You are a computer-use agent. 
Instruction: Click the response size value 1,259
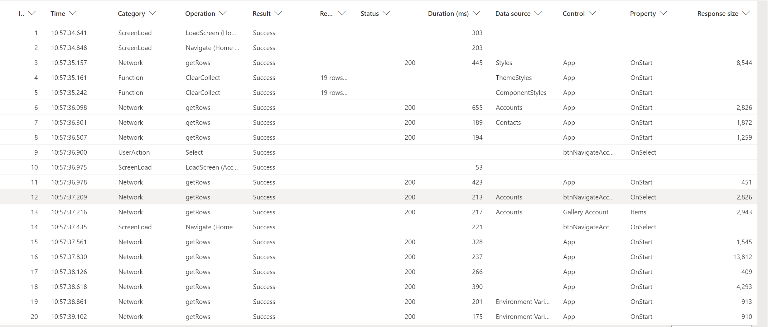point(744,138)
